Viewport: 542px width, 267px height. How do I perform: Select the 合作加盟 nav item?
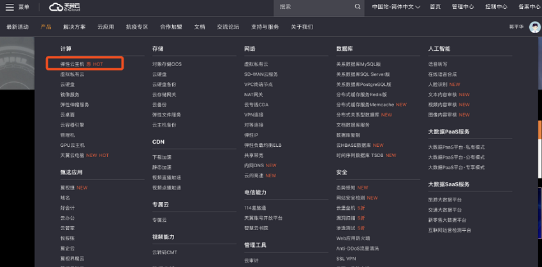pos(171,27)
